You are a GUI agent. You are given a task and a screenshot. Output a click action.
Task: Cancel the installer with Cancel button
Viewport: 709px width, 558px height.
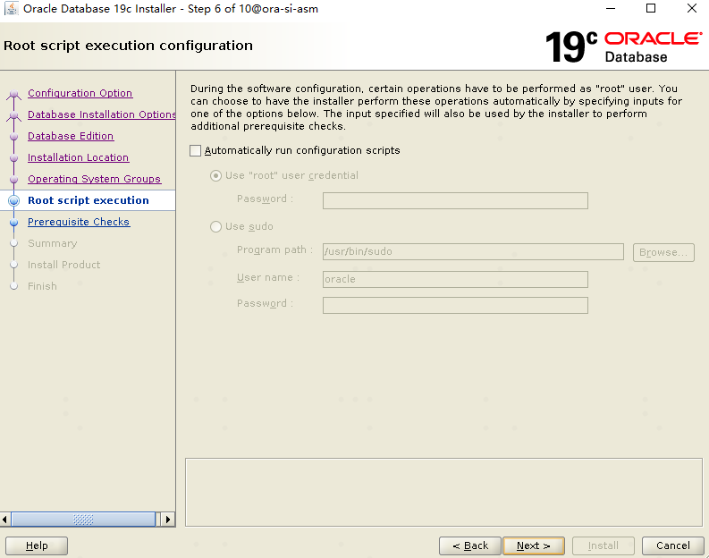673,545
